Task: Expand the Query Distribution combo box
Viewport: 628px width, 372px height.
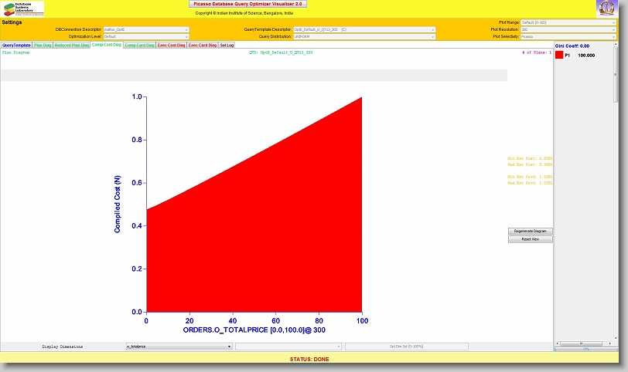Action: tap(364, 36)
